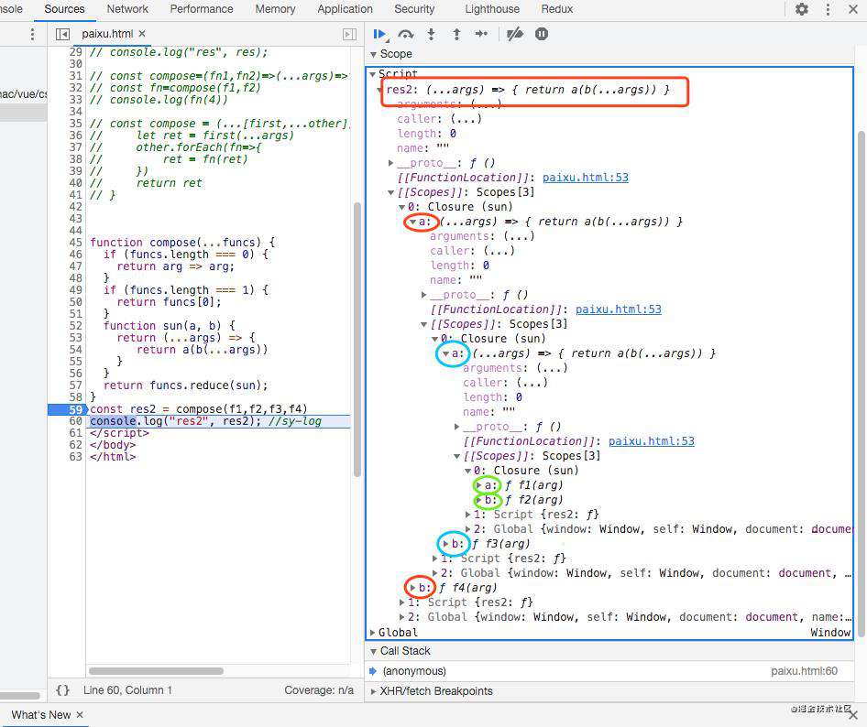The width and height of the screenshot is (867, 727).
Task: Step into next function call
Action: click(432, 34)
